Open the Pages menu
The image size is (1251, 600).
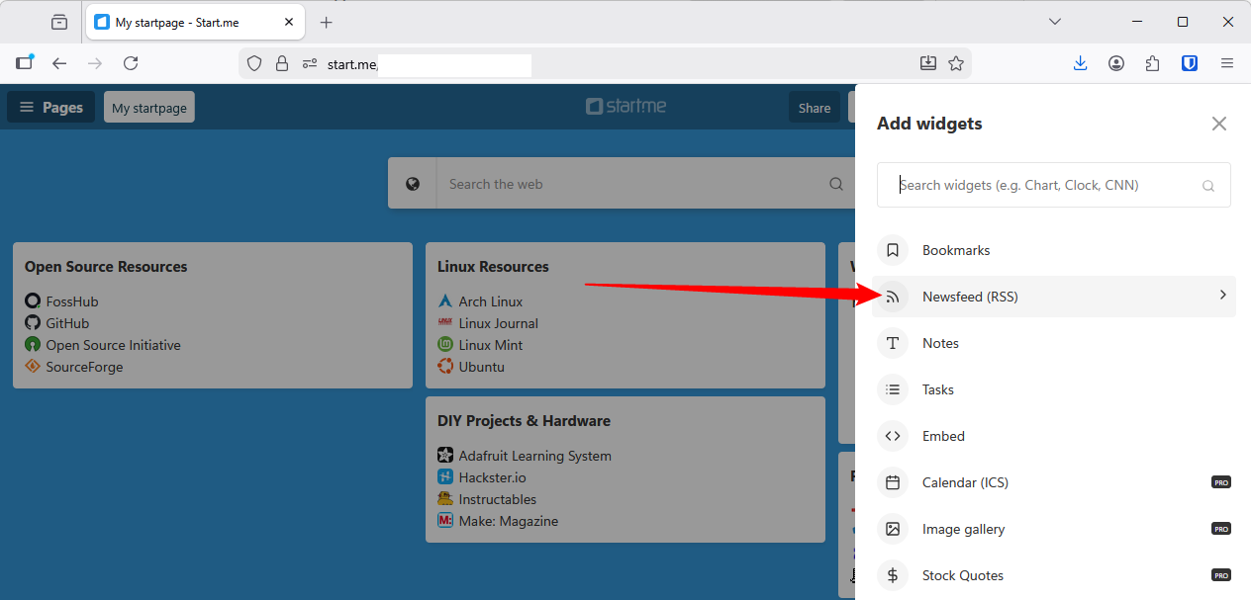51,107
